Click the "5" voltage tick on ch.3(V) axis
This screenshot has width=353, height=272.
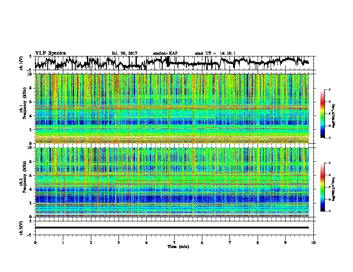pos(30,221)
